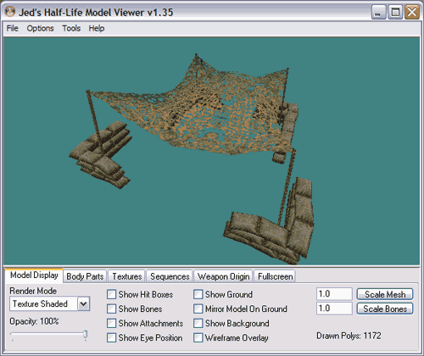Click the Opacity: 100% label
Image resolution: width=424 pixels, height=356 pixels.
(x=34, y=321)
